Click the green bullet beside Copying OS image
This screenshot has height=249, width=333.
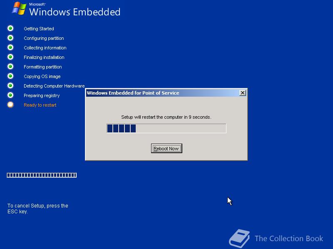[x=10, y=76]
